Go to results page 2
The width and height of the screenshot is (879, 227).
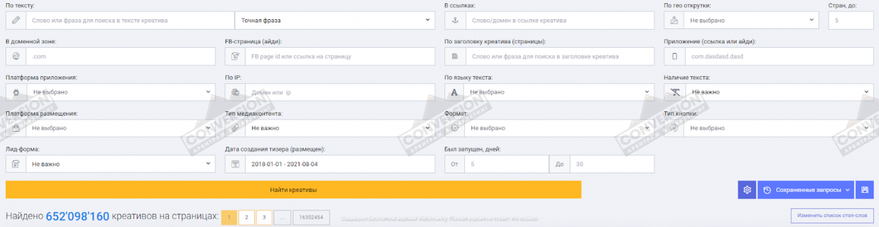(247, 217)
